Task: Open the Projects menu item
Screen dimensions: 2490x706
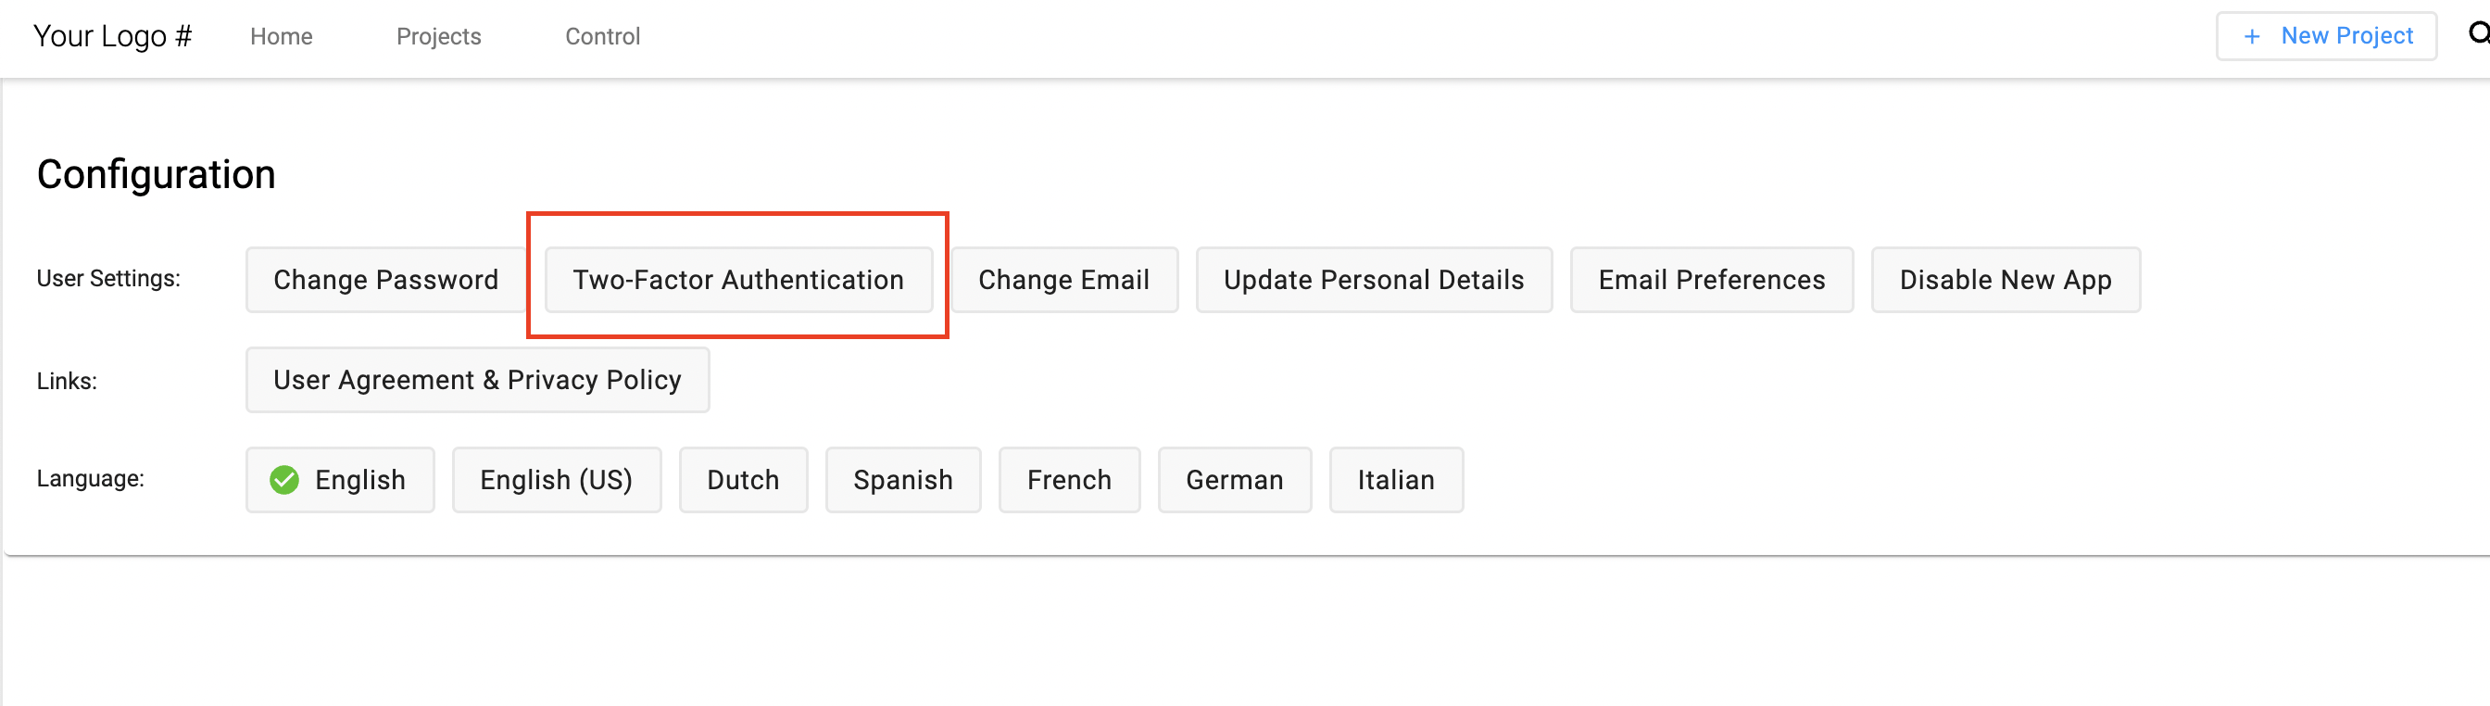Action: [x=439, y=37]
